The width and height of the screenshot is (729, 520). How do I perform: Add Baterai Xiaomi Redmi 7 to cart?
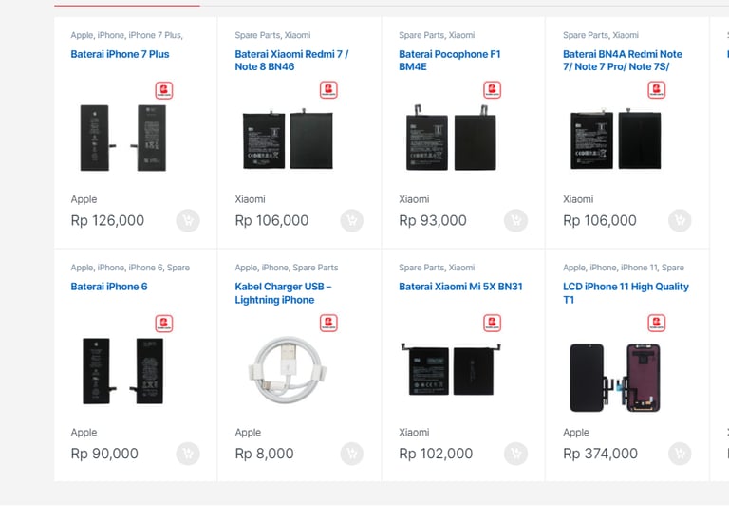352,220
